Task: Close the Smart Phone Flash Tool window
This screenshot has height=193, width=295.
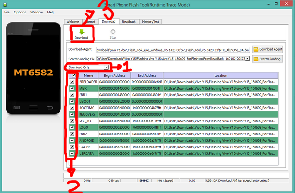Action: tap(286, 4)
